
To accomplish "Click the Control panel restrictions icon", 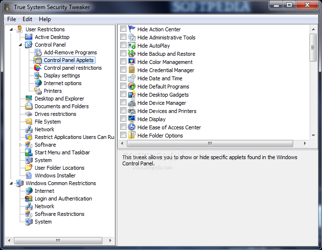I will [x=38, y=68].
